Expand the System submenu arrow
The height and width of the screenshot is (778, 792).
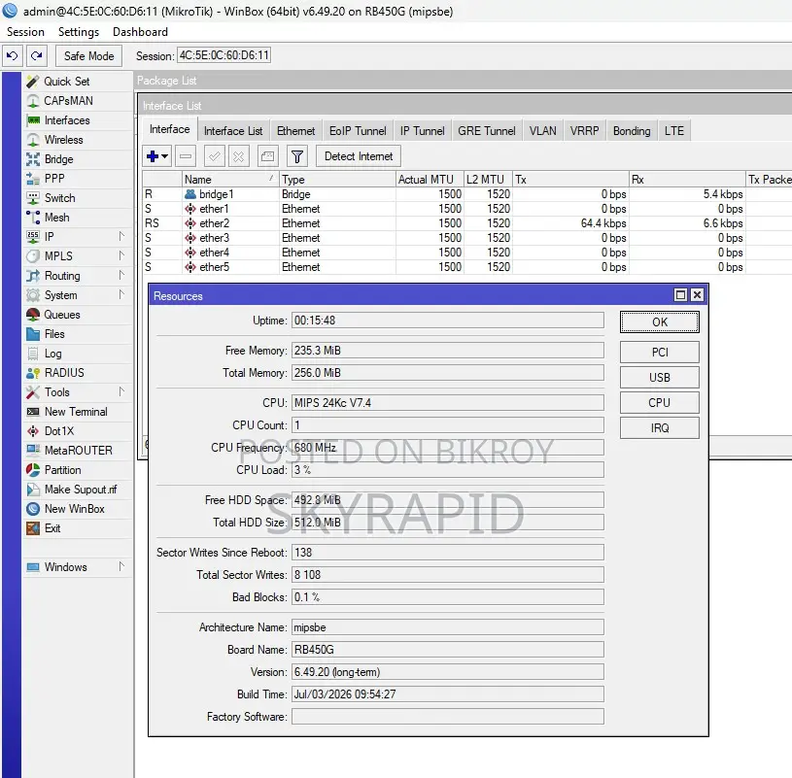tap(121, 294)
